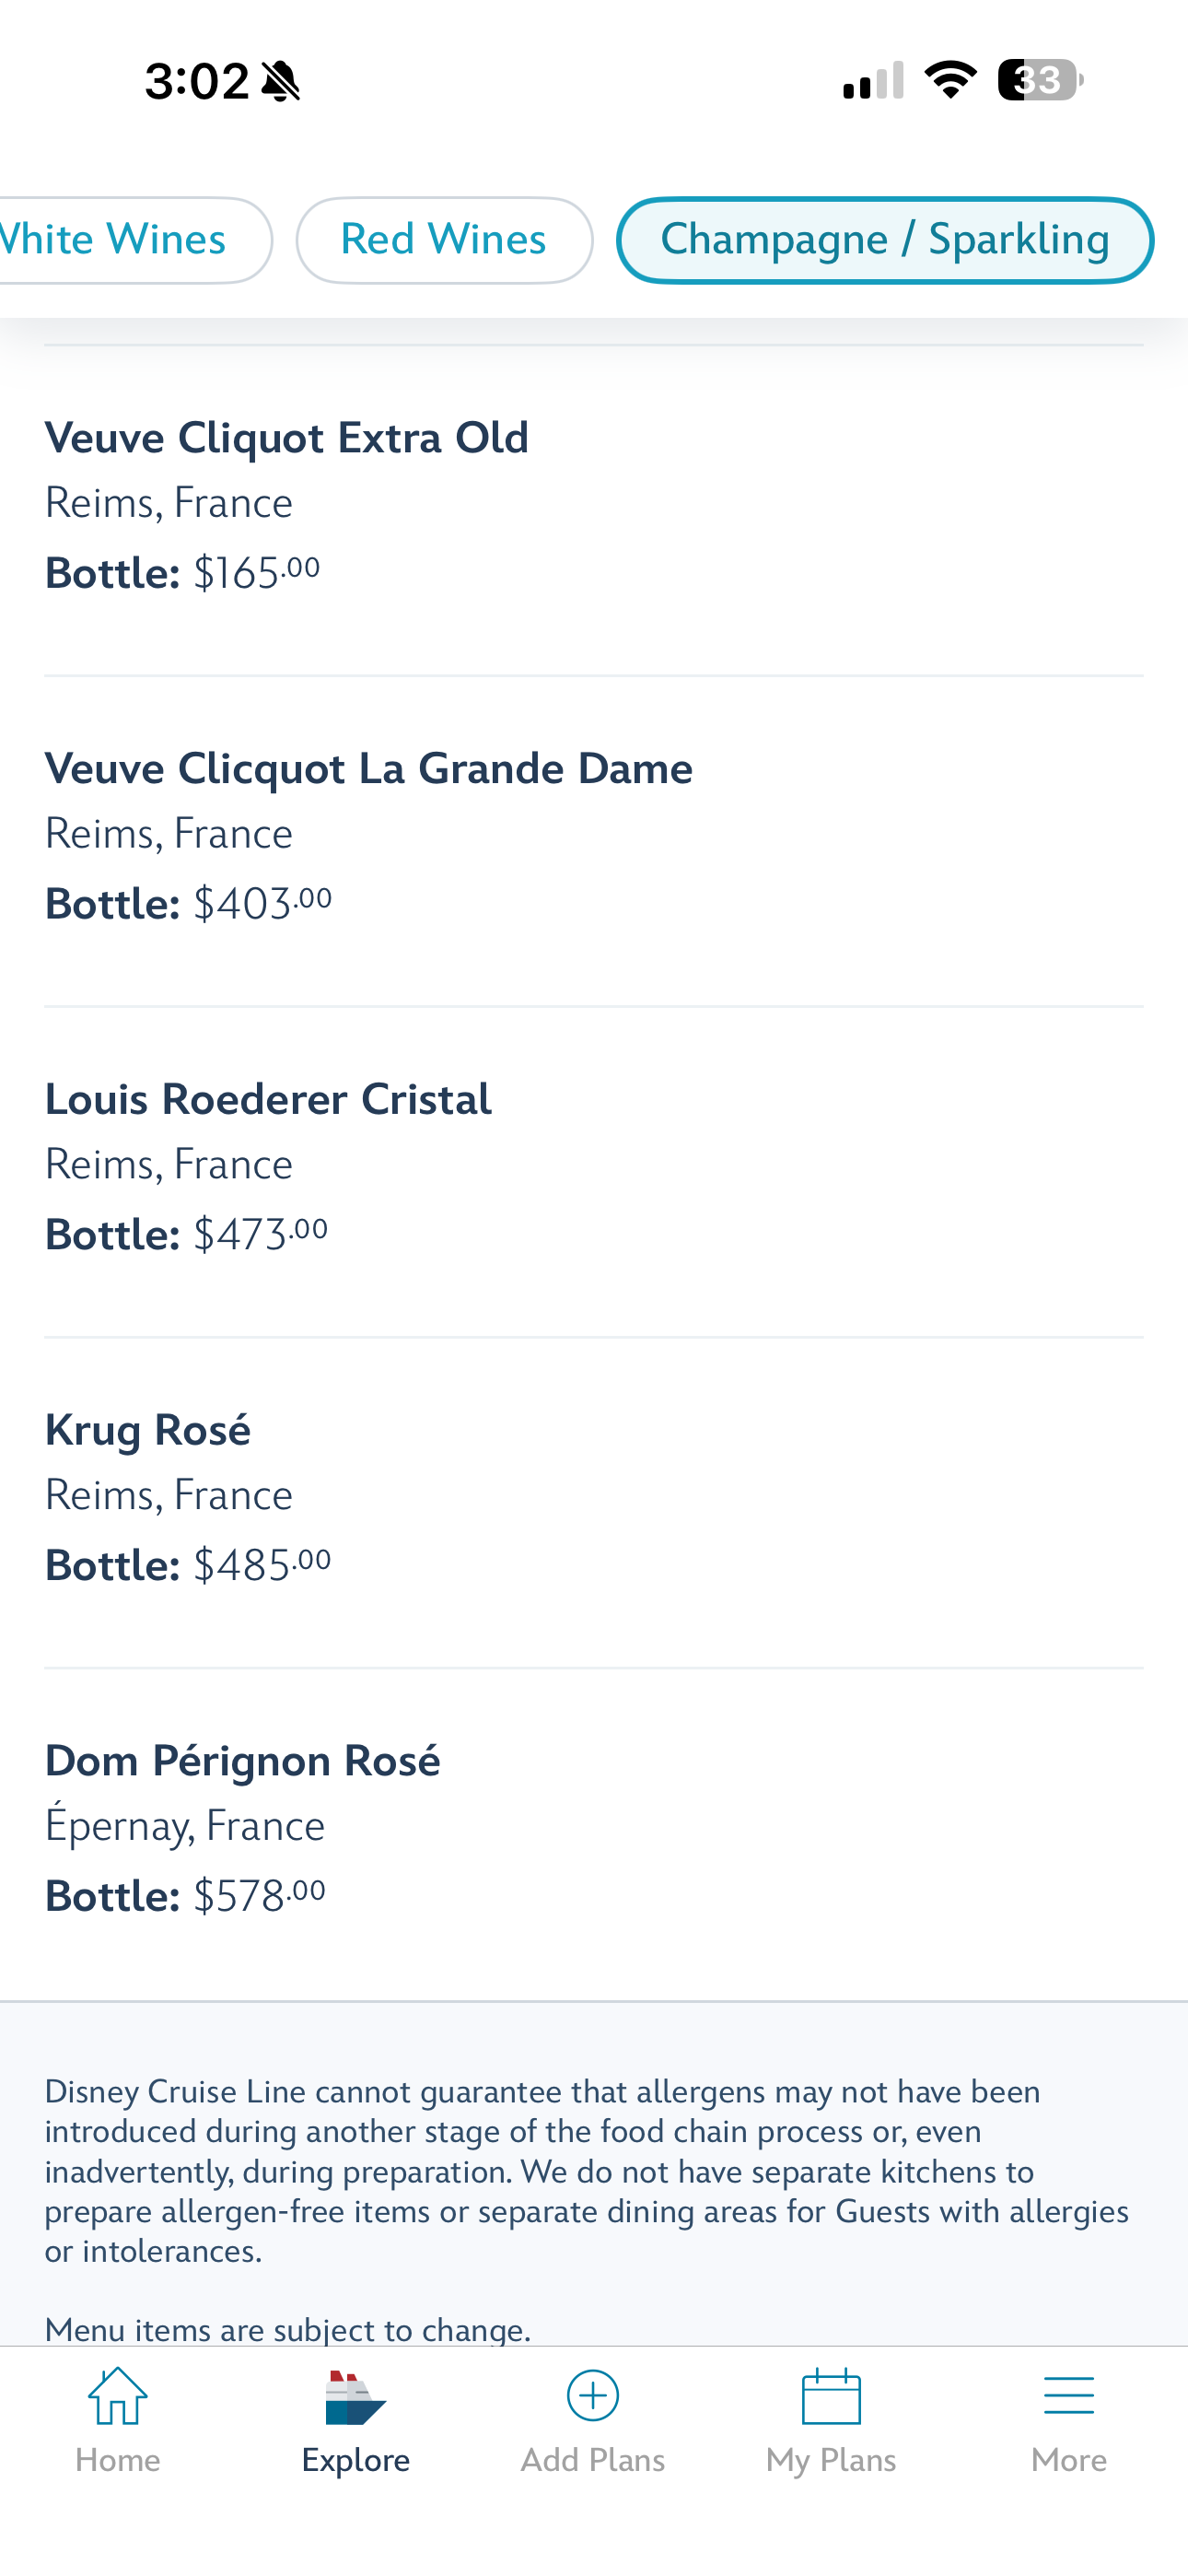Tap the cellular signal bars icon
The height and width of the screenshot is (2576, 1188).
(873, 81)
